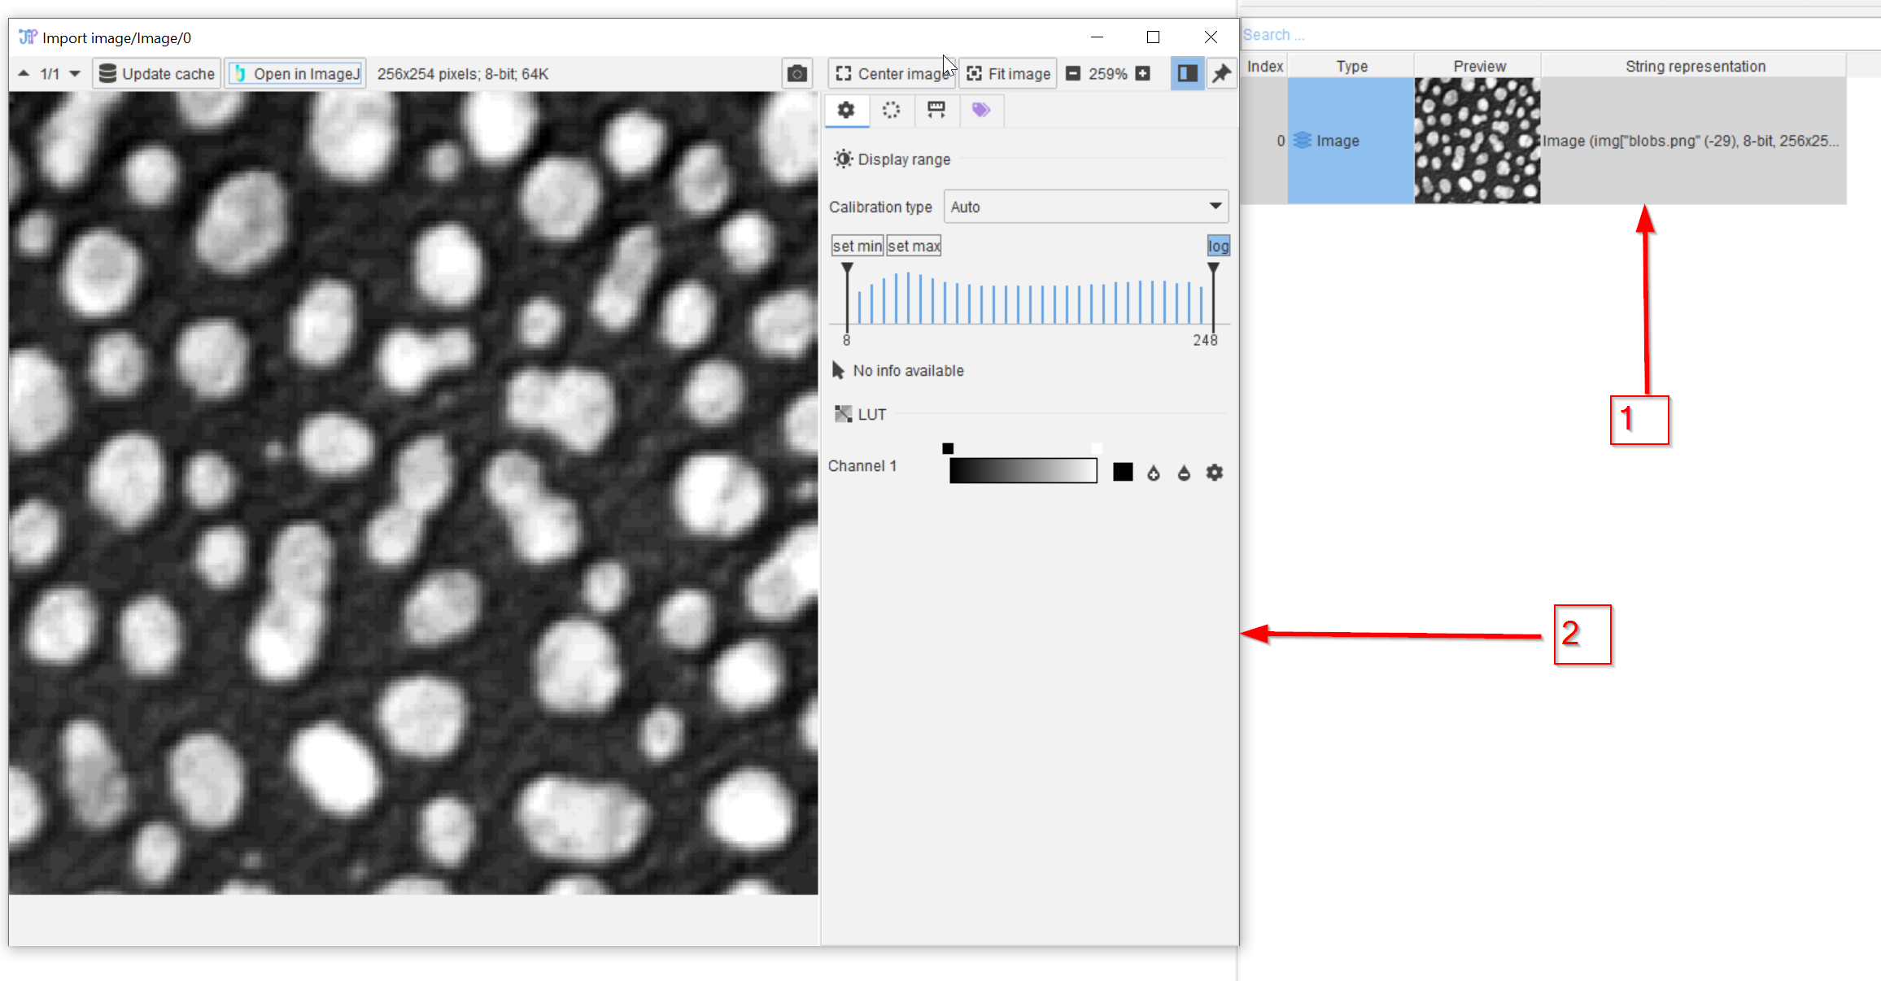Open the 1/1 row selector down arrow
The image size is (1881, 981).
pyautogui.click(x=75, y=74)
